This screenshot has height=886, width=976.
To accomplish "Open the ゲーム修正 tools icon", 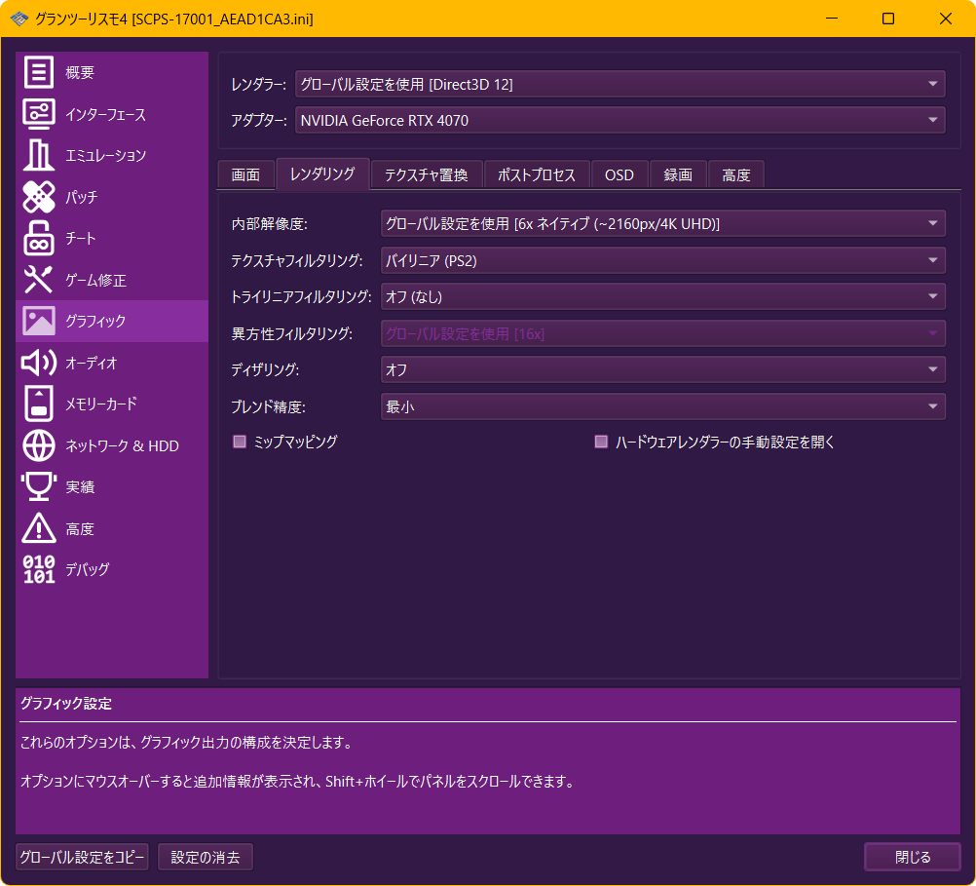I will (x=39, y=280).
